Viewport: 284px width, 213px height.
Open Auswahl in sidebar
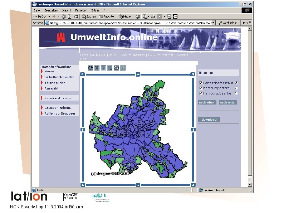(x=52, y=88)
